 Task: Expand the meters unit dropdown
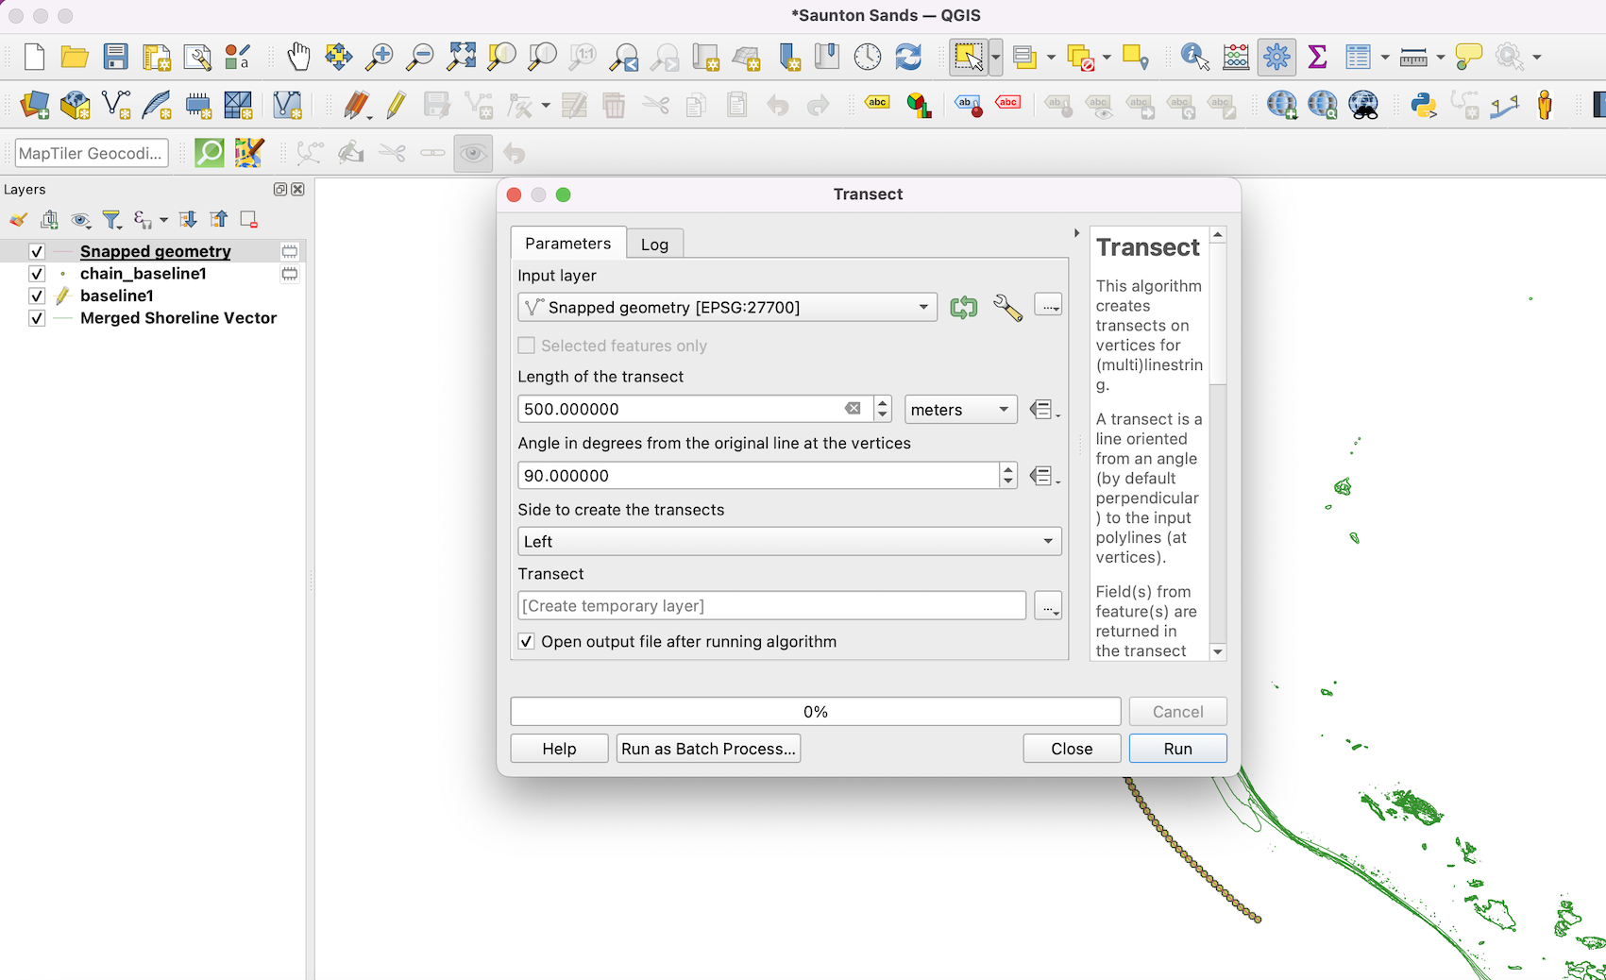(960, 410)
